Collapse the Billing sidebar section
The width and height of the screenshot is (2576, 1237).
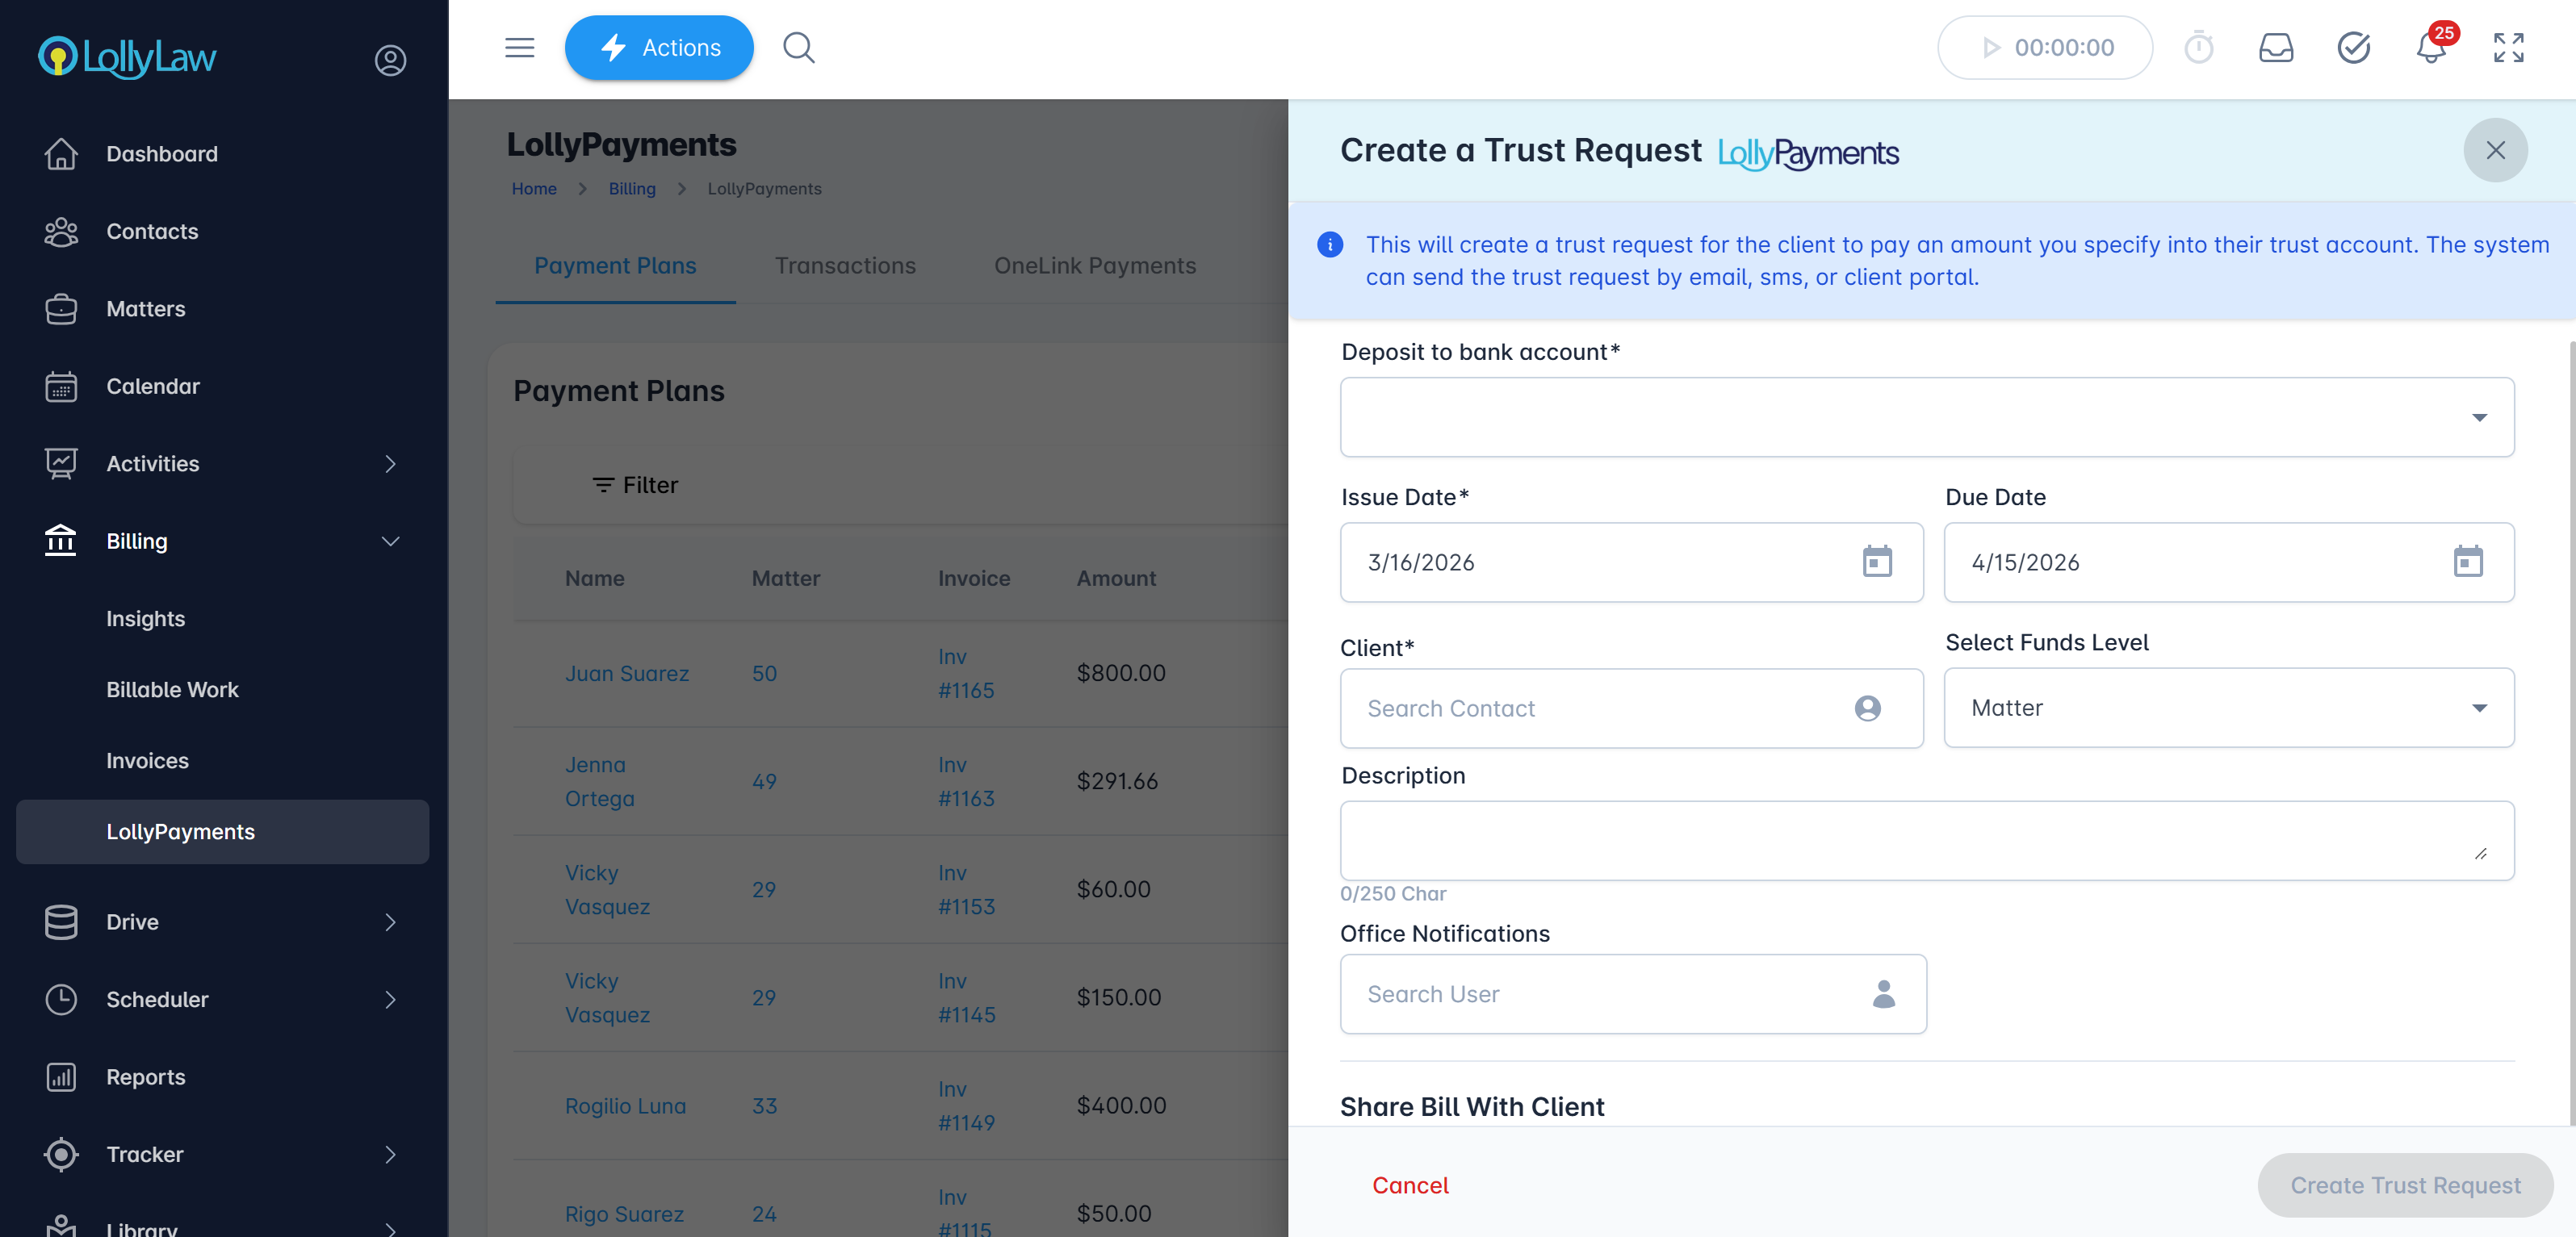click(390, 541)
